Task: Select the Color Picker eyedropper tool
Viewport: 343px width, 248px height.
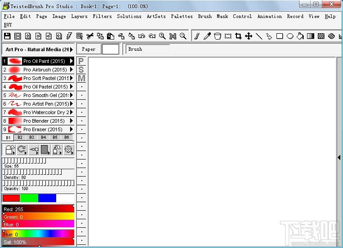Action: (207, 36)
